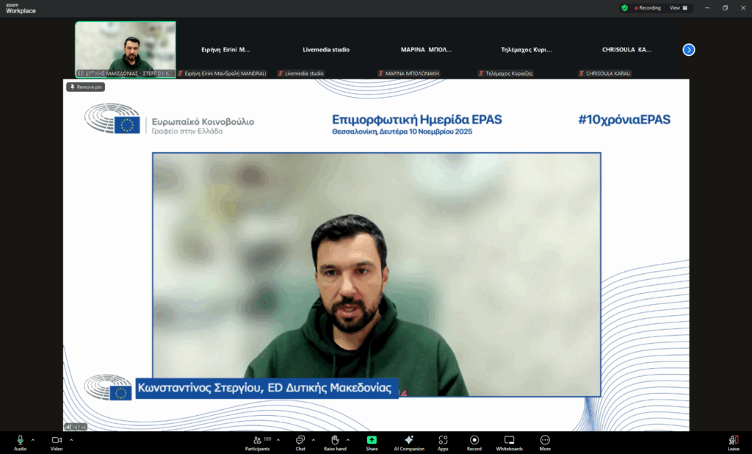Viewport: 752px width, 454px height.
Task: Open the More options menu
Action: point(545,441)
